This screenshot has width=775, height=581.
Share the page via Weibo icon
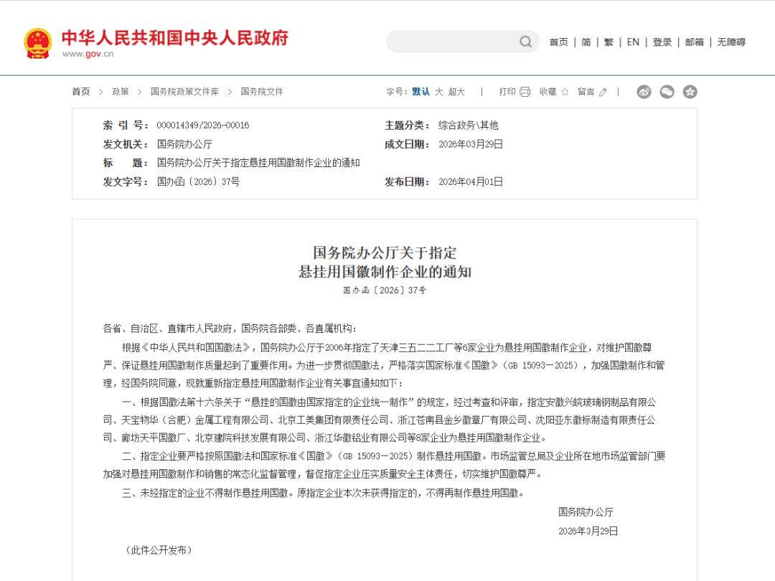click(x=644, y=92)
